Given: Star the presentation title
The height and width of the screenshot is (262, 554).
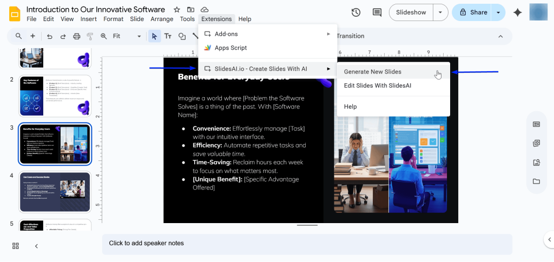Looking at the screenshot, I should (x=177, y=10).
